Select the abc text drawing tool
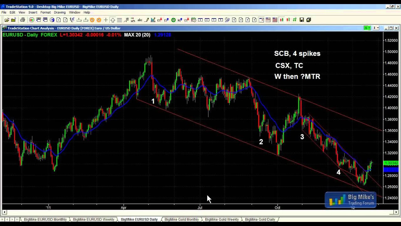 pos(140,20)
